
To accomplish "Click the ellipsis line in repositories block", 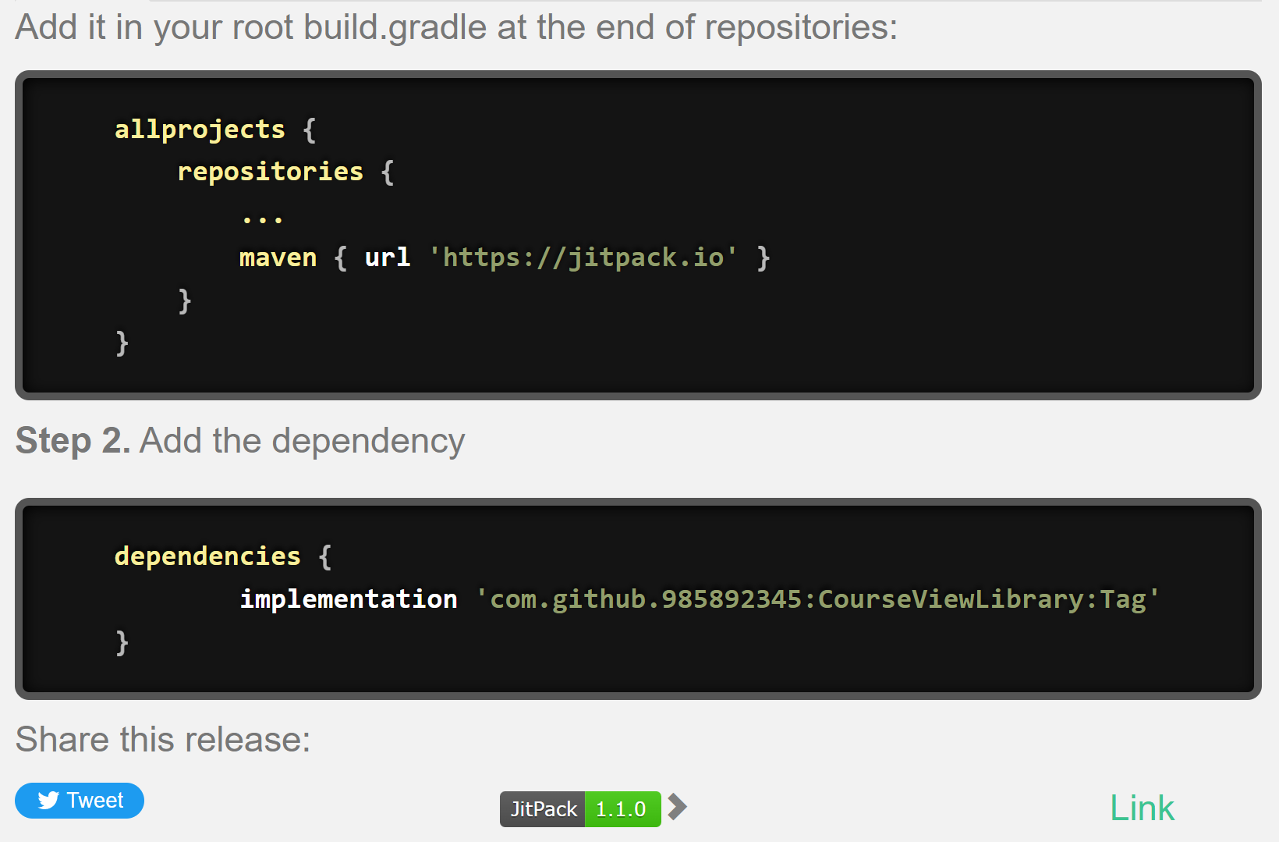I will coord(263,220).
